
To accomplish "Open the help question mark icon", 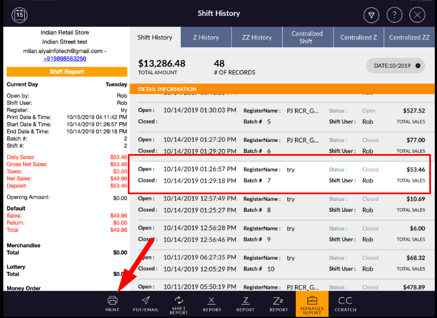I will pyautogui.click(x=395, y=15).
